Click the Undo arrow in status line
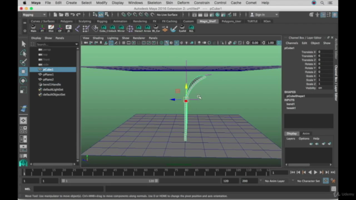Screen dimensions: 356x200 click(72, 15)
